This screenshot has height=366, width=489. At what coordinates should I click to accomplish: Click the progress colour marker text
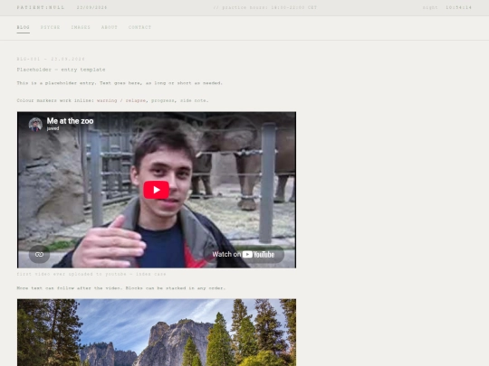pyautogui.click(x=163, y=100)
